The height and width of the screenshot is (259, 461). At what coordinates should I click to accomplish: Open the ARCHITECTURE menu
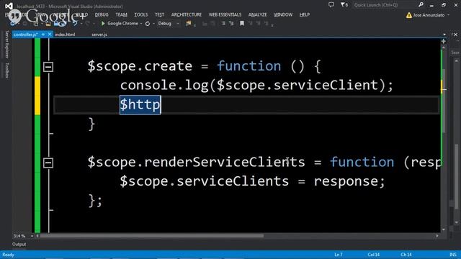click(x=187, y=14)
